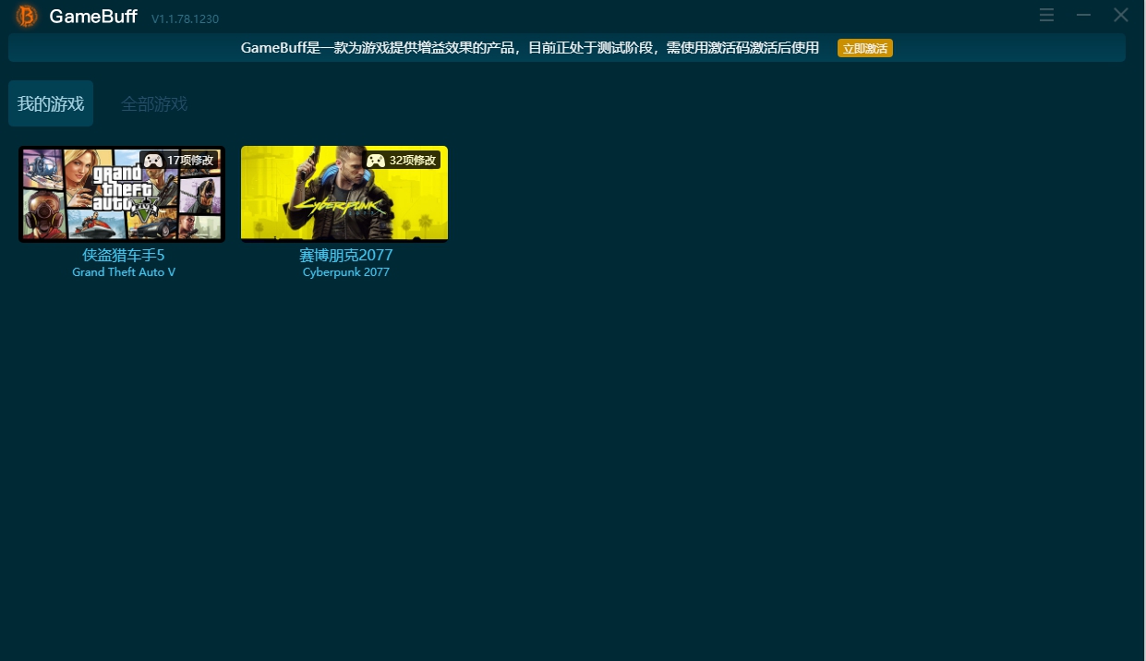
Task: Click the gamepad icon on the Cyberpunk card badge
Action: coord(375,160)
